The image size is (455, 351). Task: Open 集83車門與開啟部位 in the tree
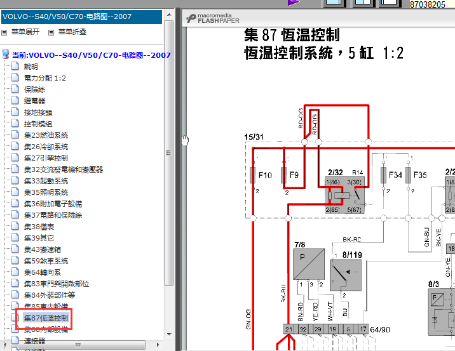point(57,284)
